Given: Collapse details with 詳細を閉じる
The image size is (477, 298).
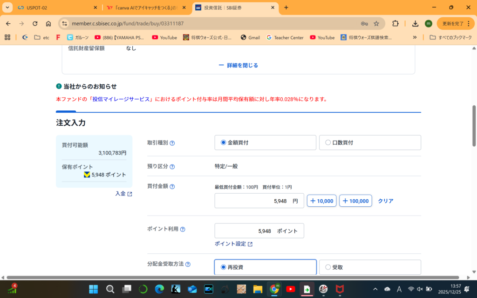Looking at the screenshot, I should [238, 65].
